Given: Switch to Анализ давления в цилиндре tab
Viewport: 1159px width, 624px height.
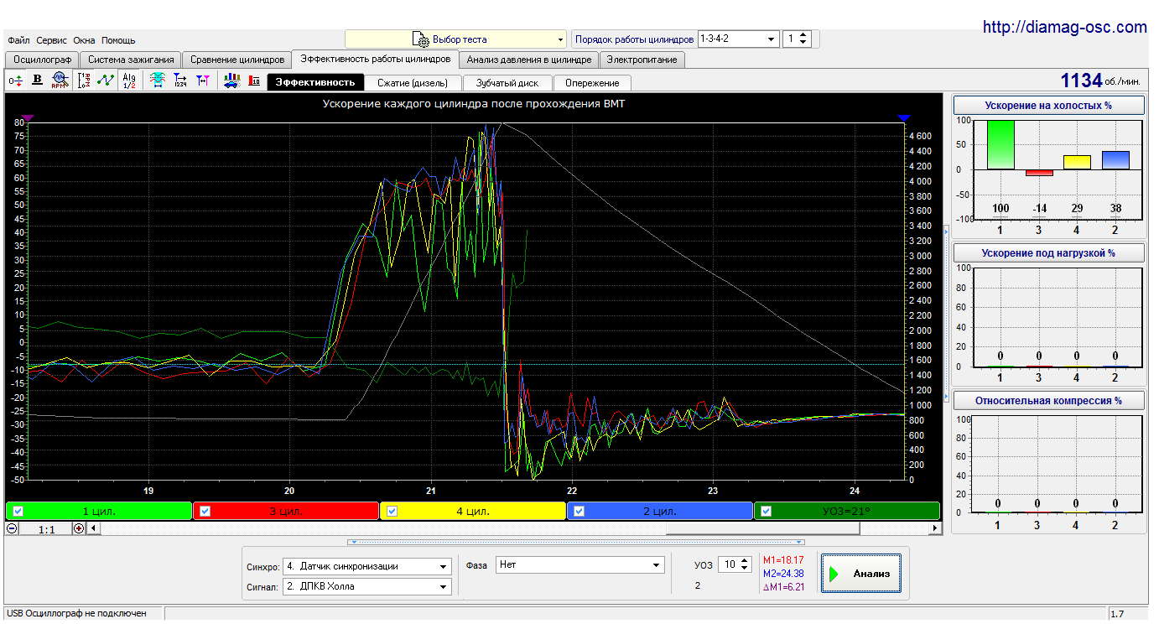Looking at the screenshot, I should [529, 60].
